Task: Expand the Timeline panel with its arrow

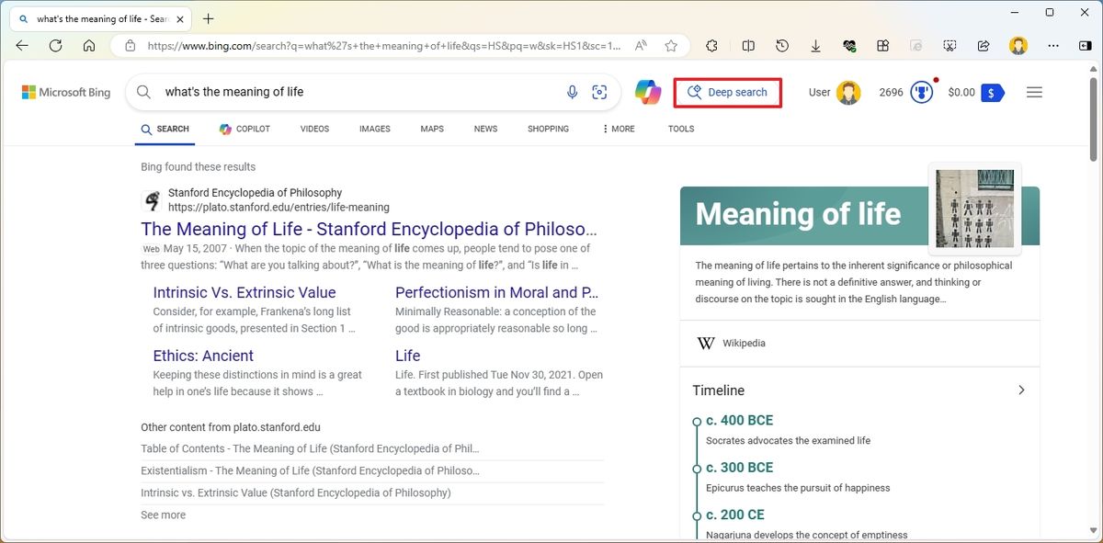Action: (1021, 390)
